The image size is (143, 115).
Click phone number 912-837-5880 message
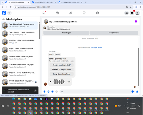[x=54, y=55]
